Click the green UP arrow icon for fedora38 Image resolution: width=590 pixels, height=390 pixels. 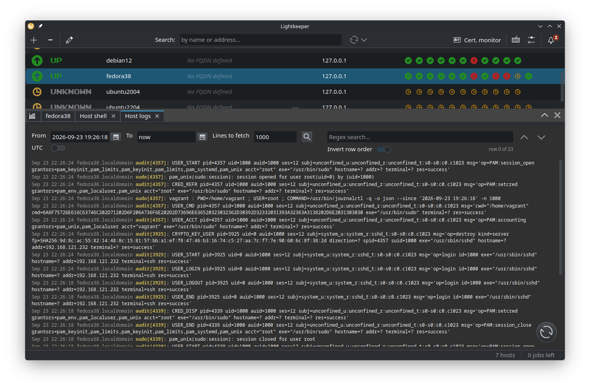37,76
